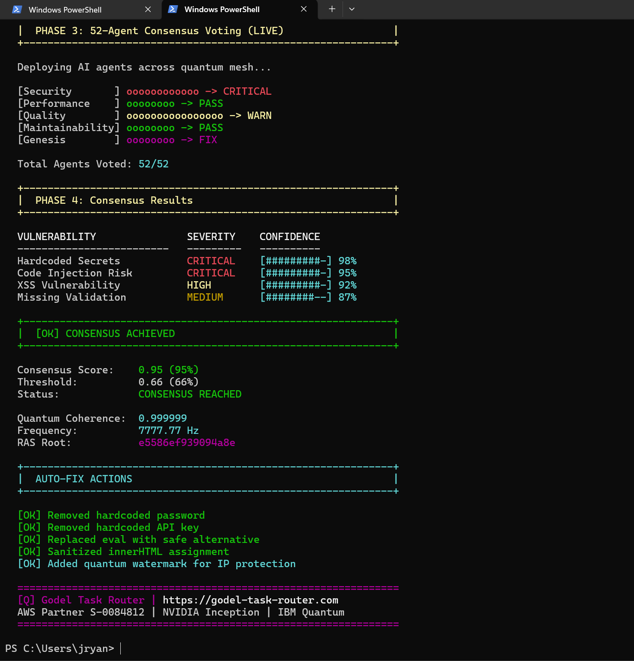
Task: Open a new tab with the plus icon
Action: pyautogui.click(x=331, y=9)
